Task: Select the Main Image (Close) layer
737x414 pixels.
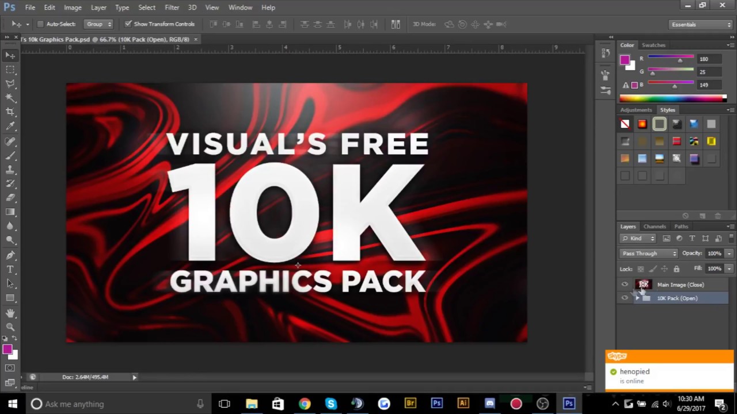Action: [681, 285]
